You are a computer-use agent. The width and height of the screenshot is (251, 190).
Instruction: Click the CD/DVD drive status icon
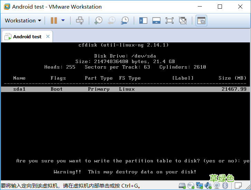point(190,186)
